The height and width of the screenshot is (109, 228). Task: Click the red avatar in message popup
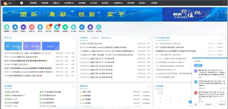pyautogui.click(x=196, y=93)
